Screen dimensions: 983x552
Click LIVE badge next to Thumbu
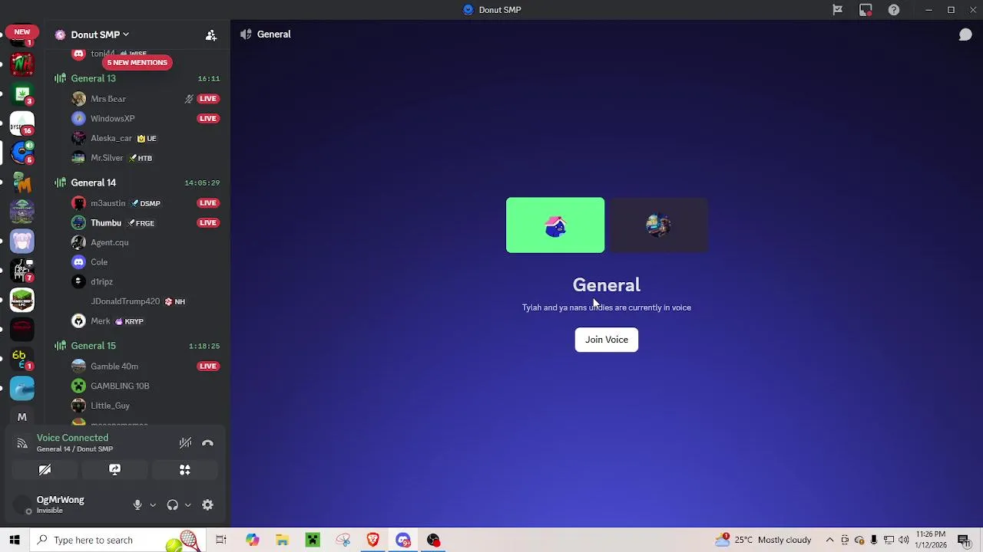[208, 223]
